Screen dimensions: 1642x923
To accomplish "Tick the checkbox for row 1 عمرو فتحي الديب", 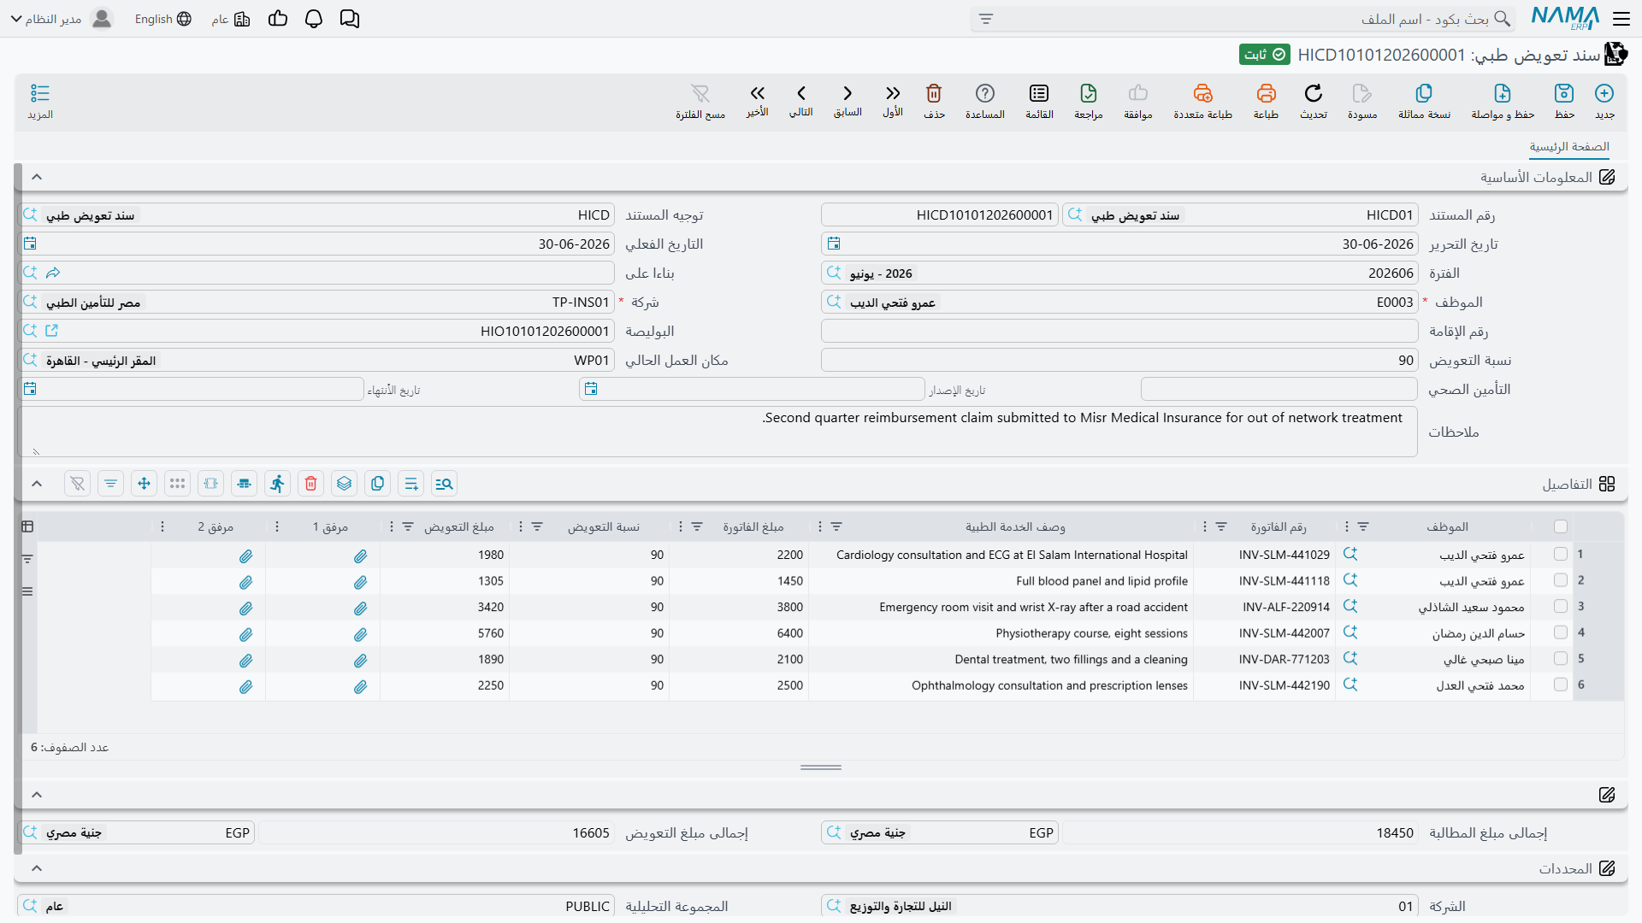I will 1561,555.
